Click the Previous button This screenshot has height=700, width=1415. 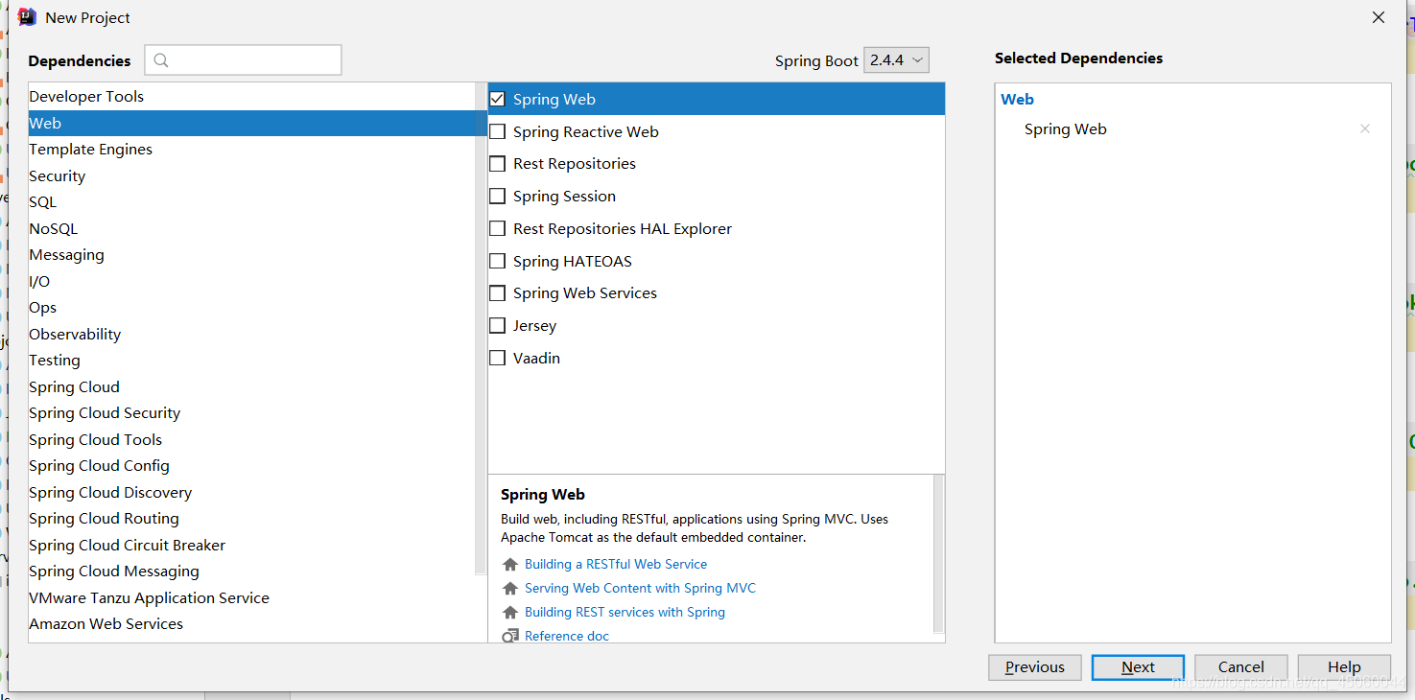1035,667
